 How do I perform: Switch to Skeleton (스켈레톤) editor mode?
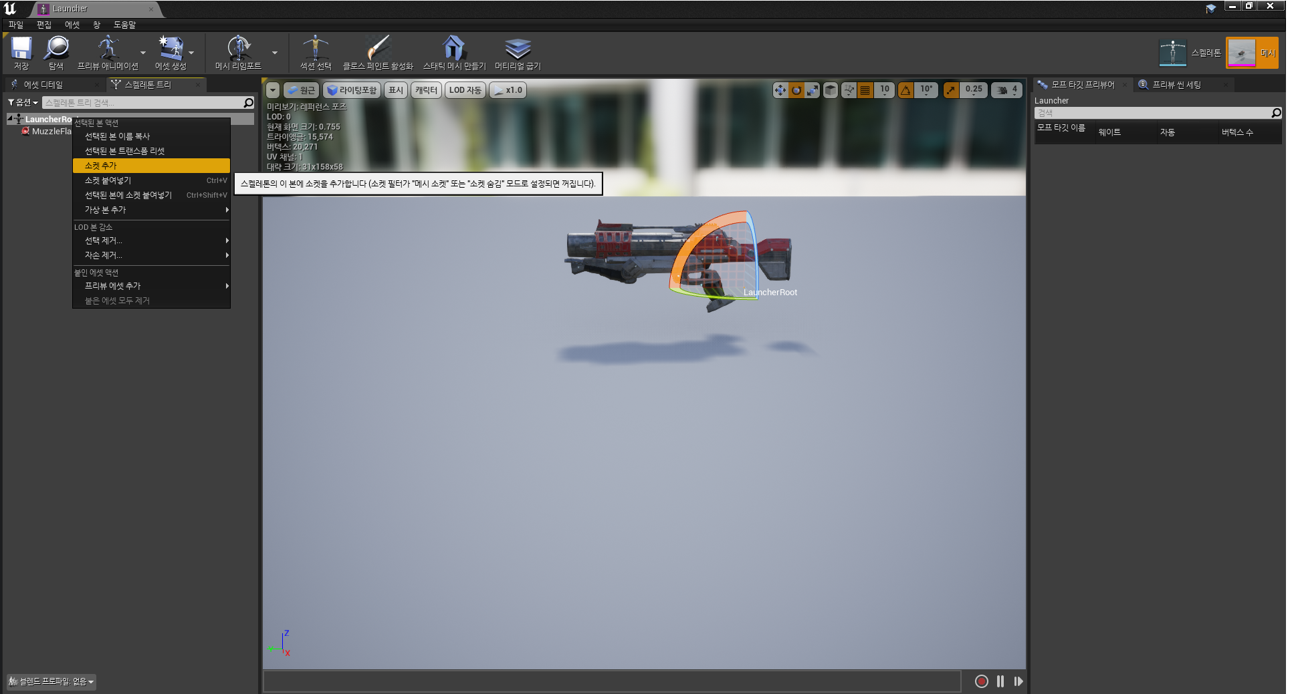1190,53
